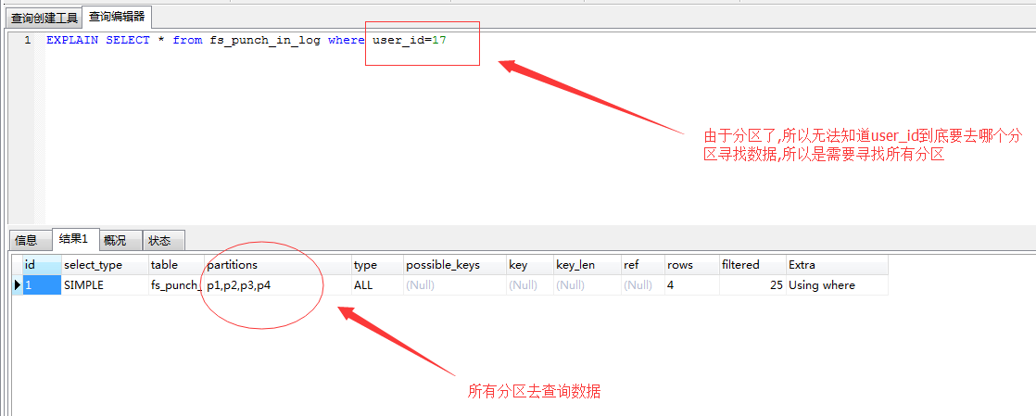The height and width of the screenshot is (416, 1036).
Task: Click the EXPLAIN keyword in the query
Action: (x=72, y=40)
